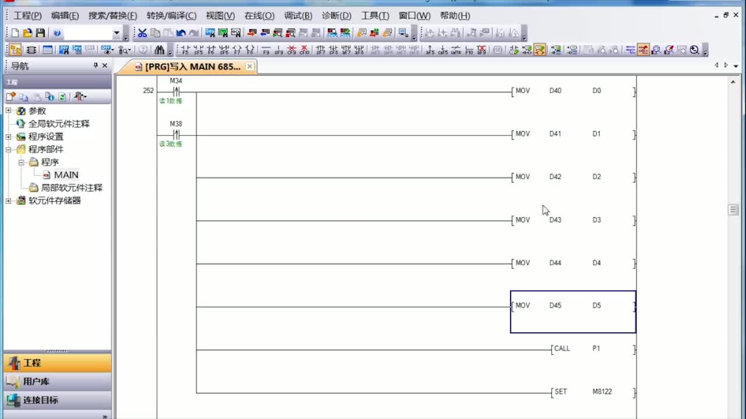This screenshot has width=746, height=419.
Task: Draw horizontal line F9
Action: (x=266, y=50)
